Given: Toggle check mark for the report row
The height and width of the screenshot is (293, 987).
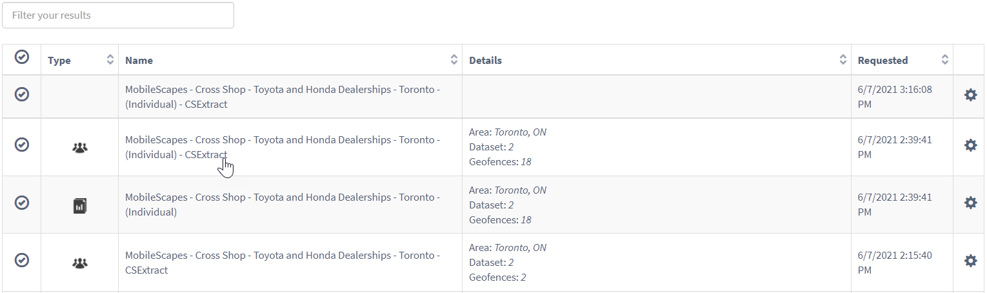Looking at the screenshot, I should click(22, 203).
